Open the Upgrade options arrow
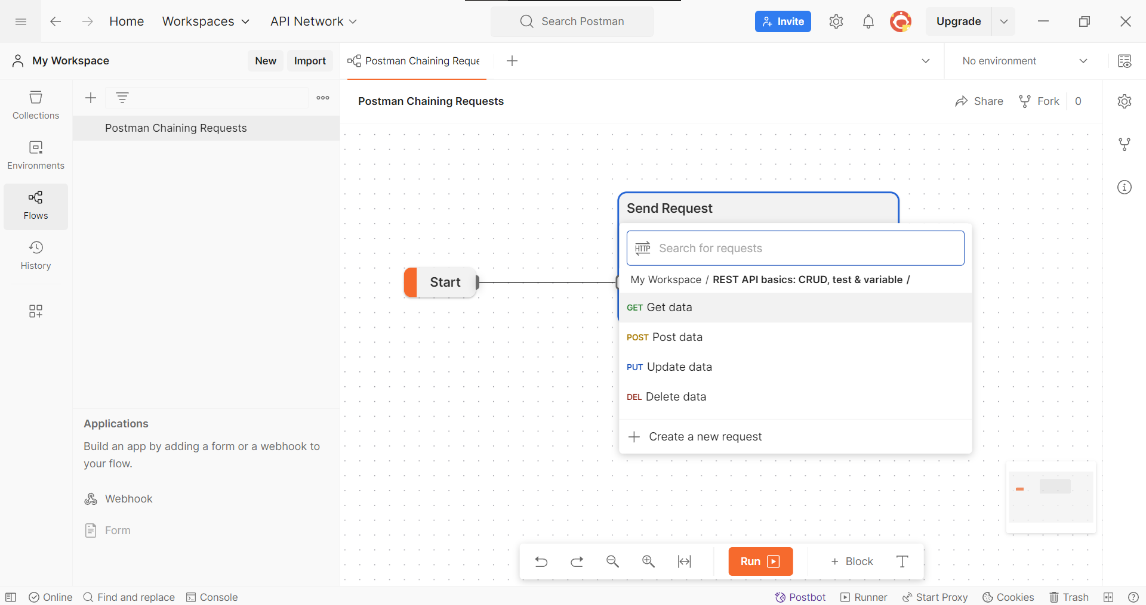Image resolution: width=1146 pixels, height=605 pixels. 1004,21
